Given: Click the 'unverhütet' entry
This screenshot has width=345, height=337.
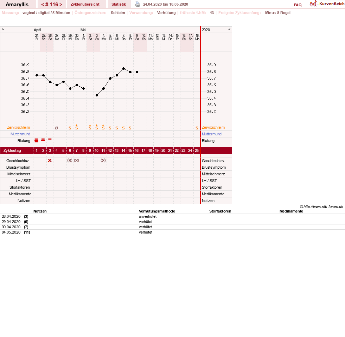Looking at the screenshot, I should (x=148, y=216).
